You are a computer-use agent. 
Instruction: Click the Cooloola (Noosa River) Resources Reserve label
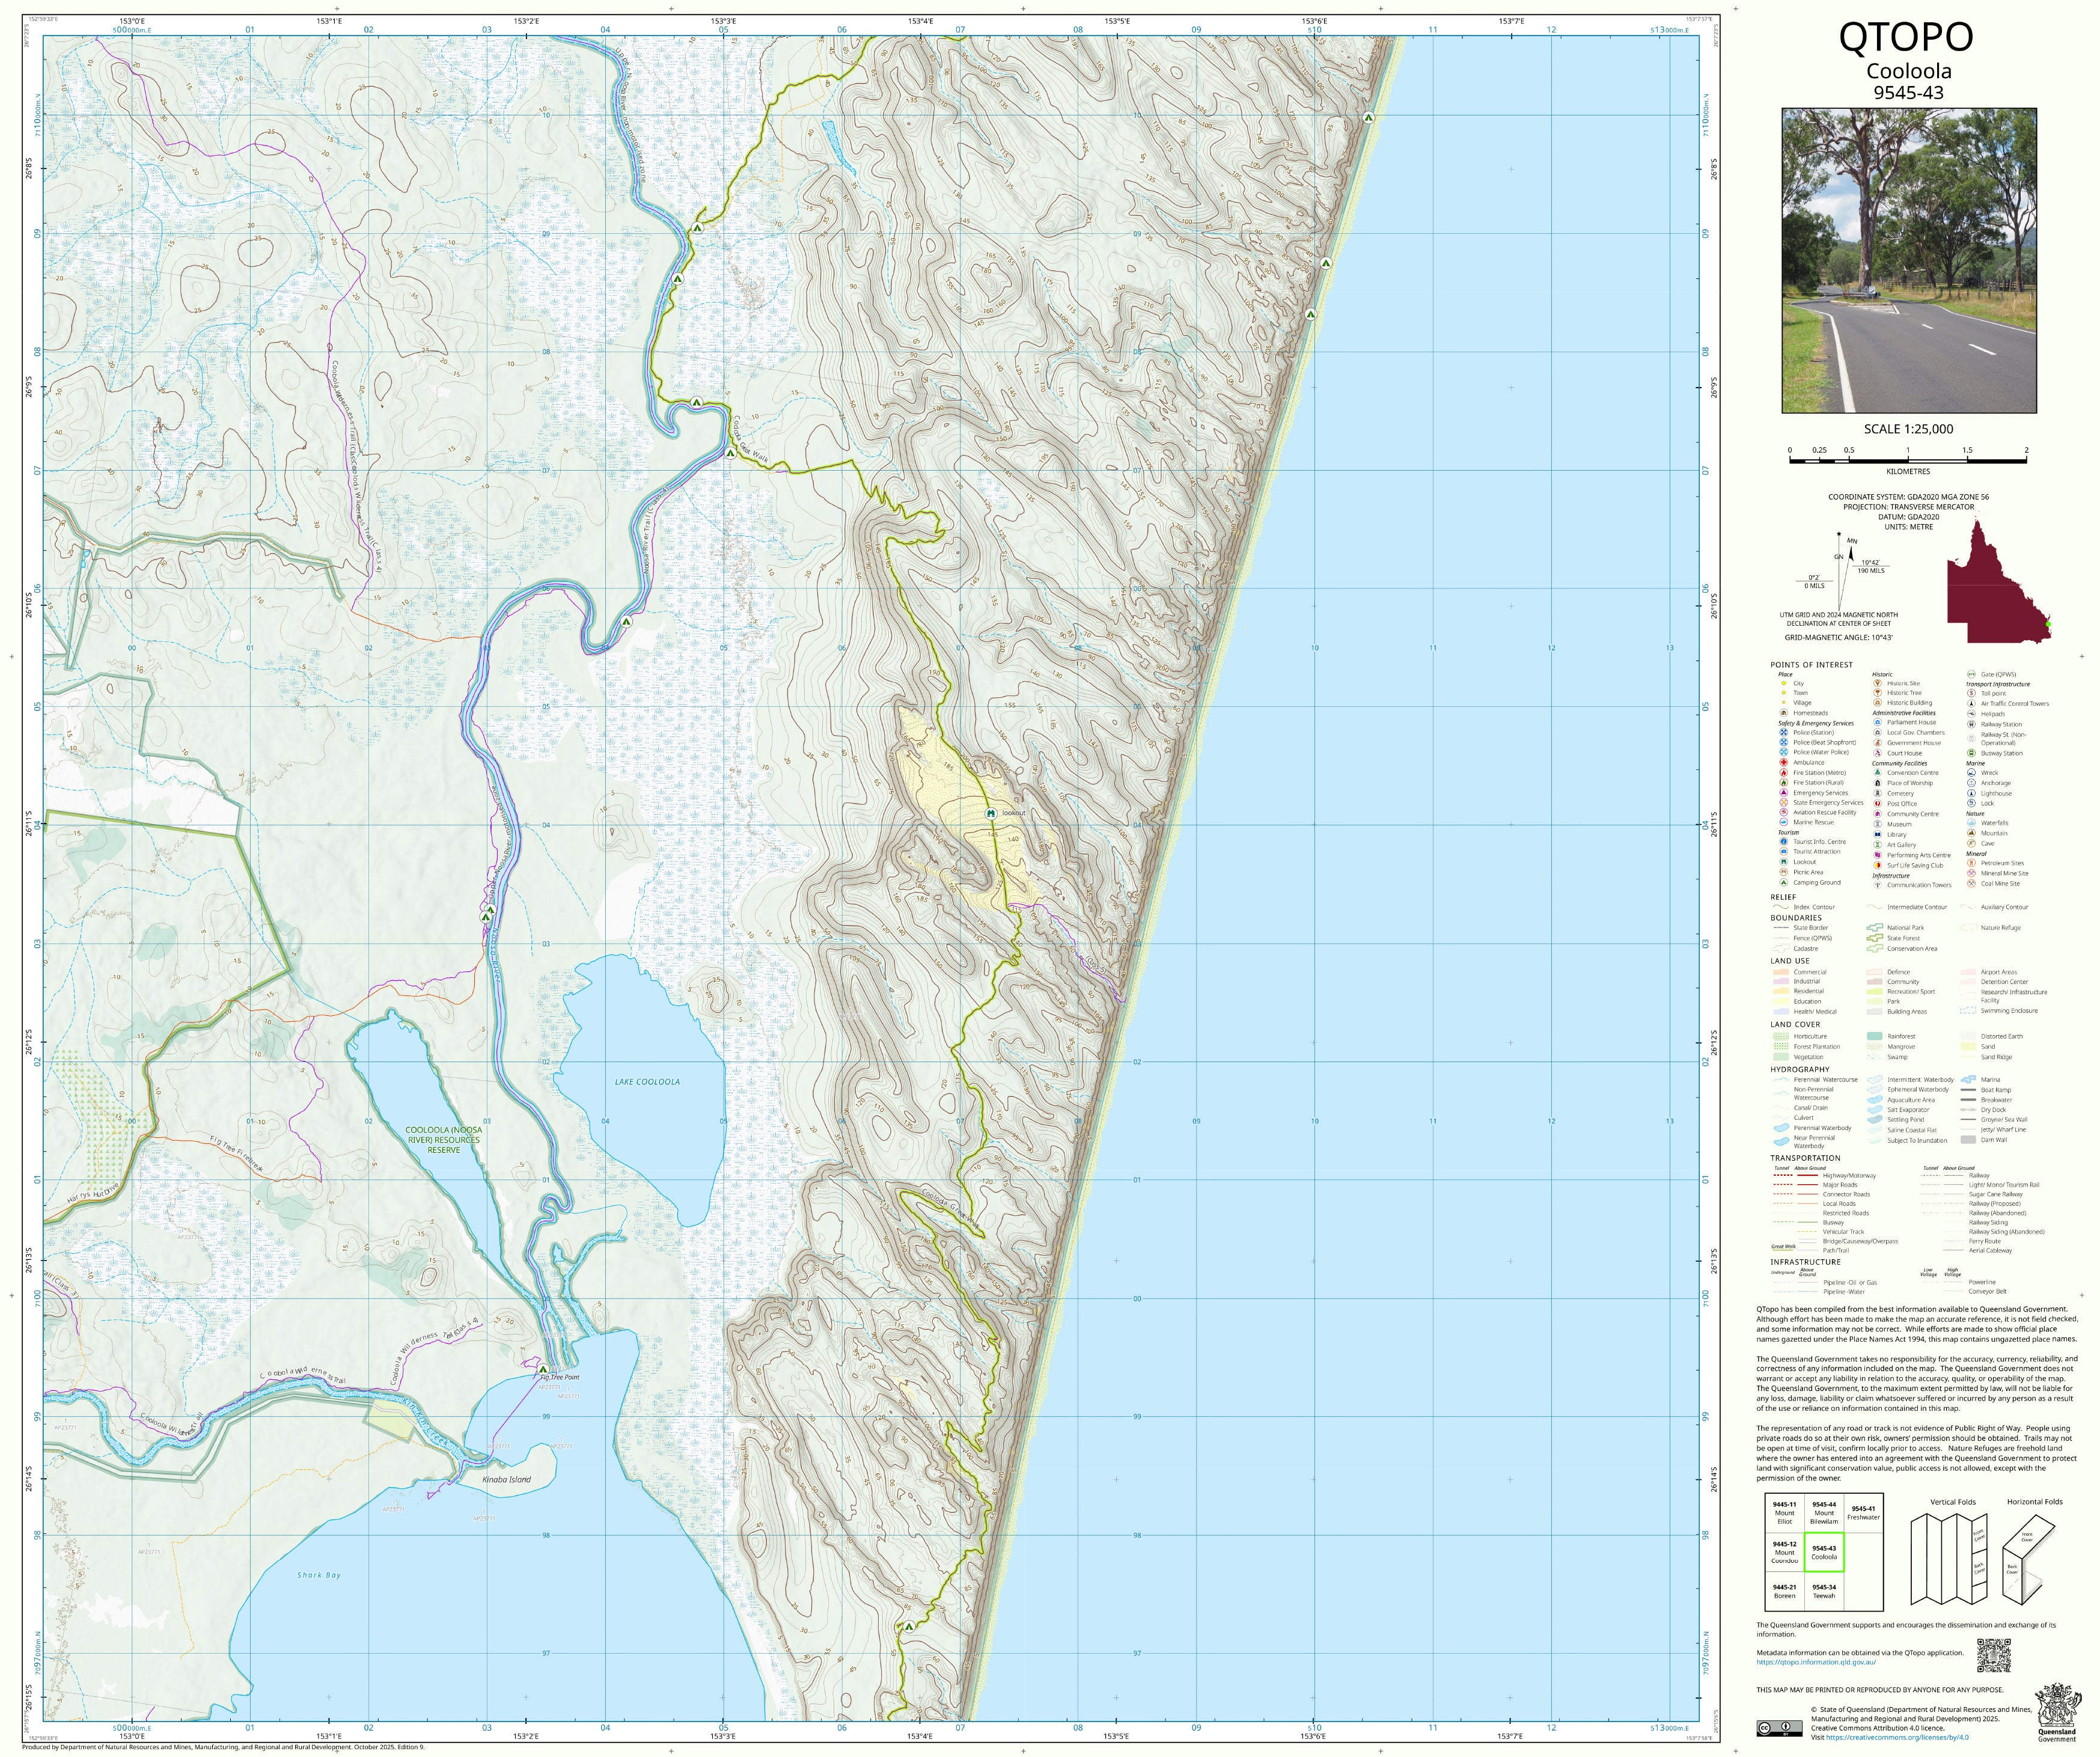pos(443,1140)
